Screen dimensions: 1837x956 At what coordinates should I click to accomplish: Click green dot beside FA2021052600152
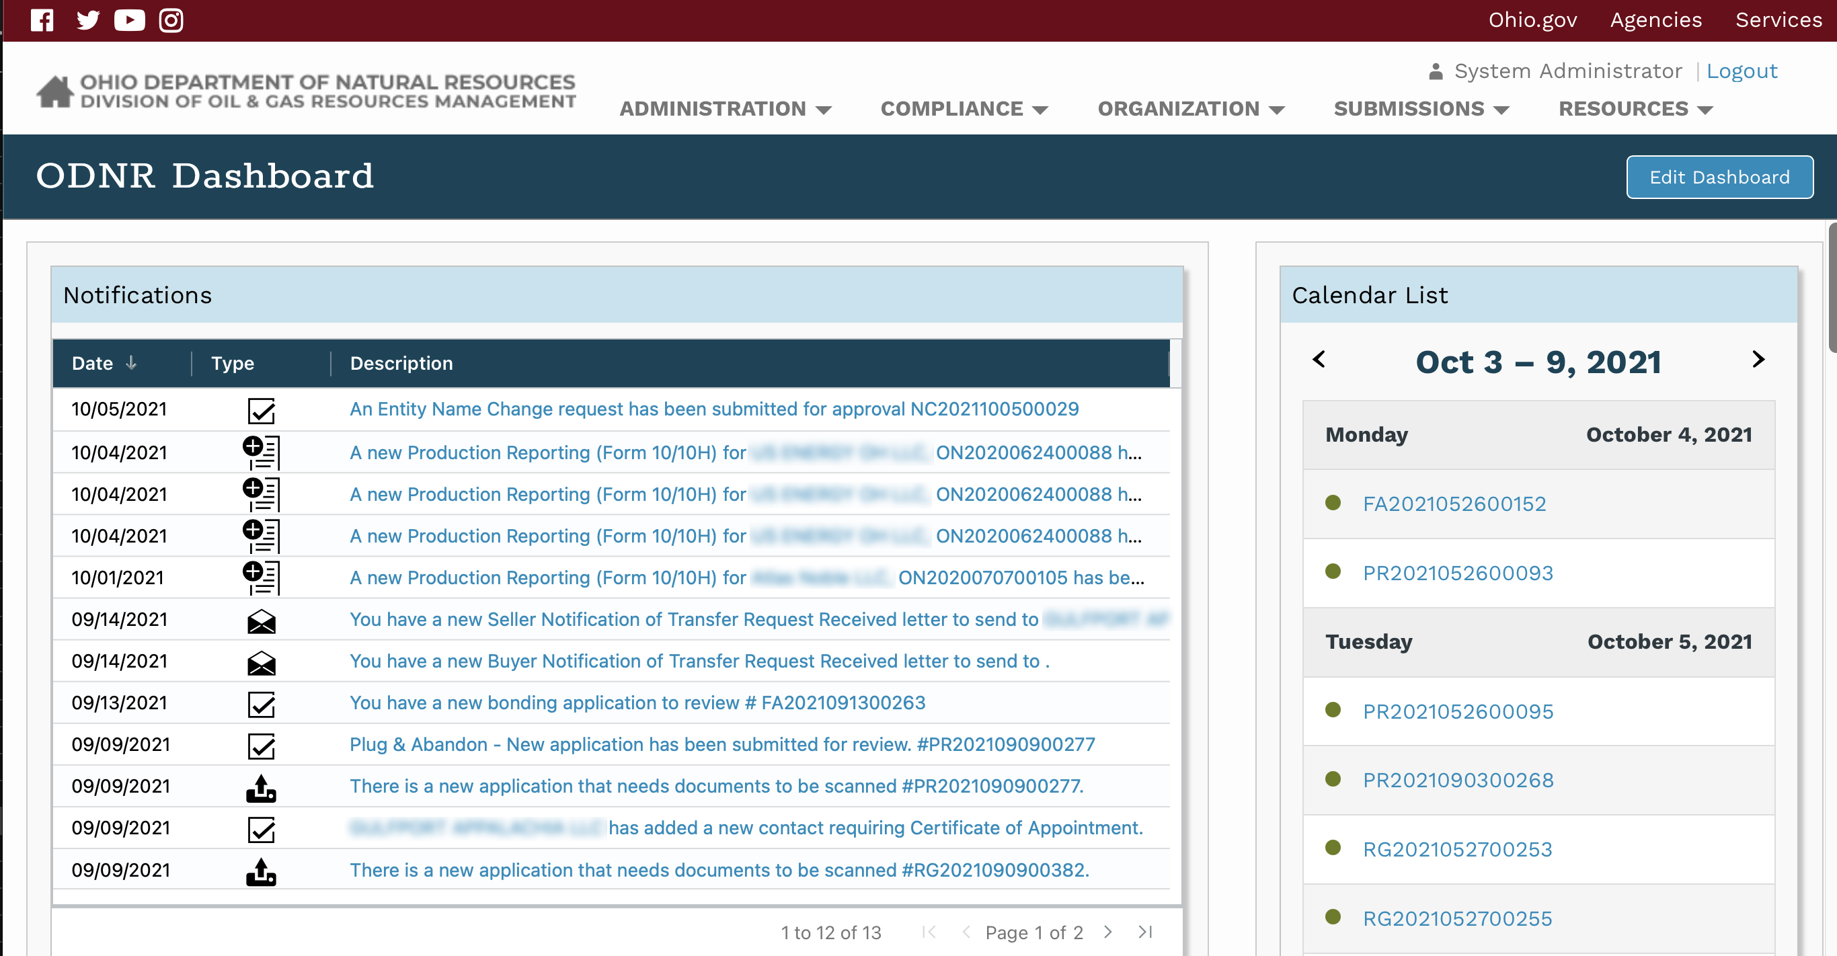point(1333,503)
